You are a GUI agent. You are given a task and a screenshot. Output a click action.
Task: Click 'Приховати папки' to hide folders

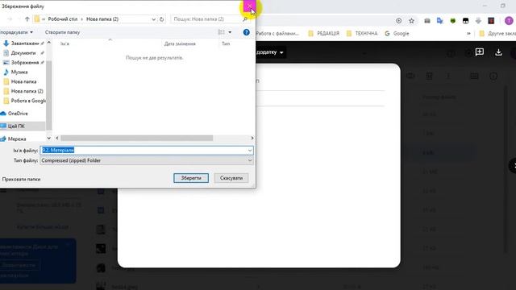[21, 179]
